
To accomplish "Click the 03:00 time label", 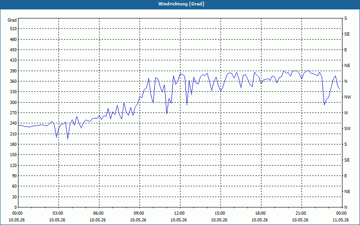I will pos(58,213).
